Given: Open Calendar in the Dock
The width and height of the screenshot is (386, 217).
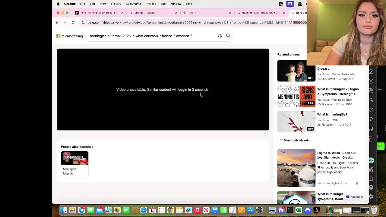Looking at the screenshot, I should pos(153,210).
